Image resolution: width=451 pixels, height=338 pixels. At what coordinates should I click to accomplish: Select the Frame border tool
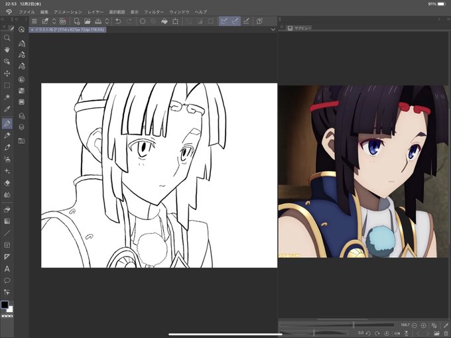click(7, 245)
